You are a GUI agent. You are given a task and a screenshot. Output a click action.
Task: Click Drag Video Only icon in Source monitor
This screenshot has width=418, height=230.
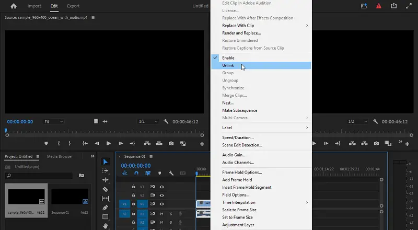tap(96, 121)
